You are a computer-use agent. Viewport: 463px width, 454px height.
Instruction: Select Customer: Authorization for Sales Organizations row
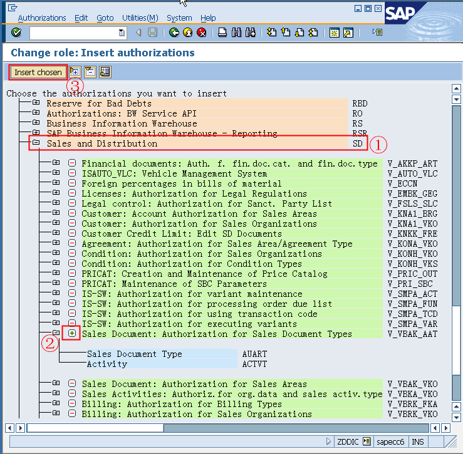point(232,224)
